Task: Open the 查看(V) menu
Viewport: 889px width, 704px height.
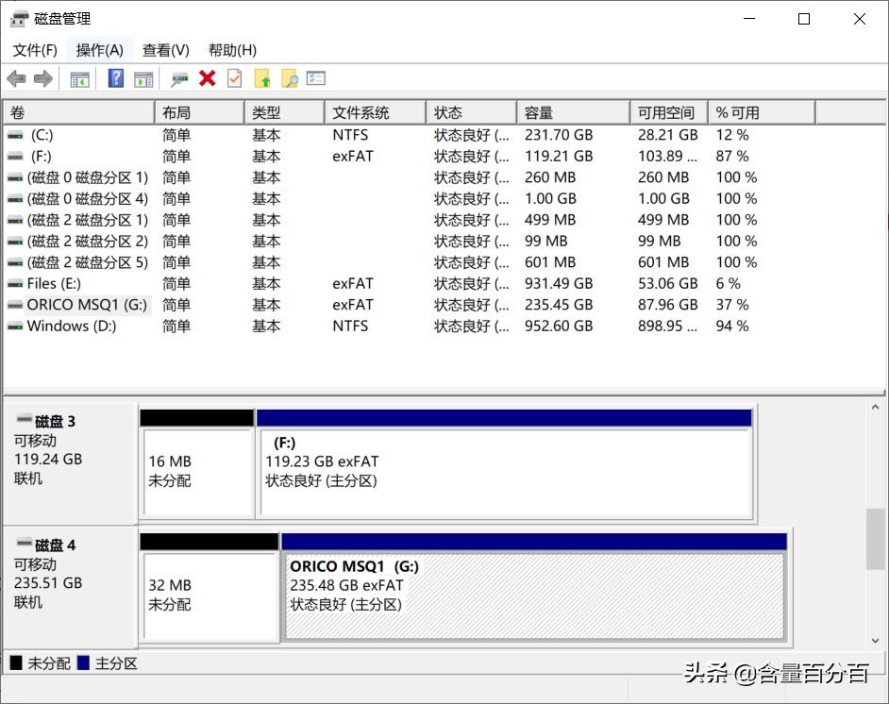Action: coord(166,50)
